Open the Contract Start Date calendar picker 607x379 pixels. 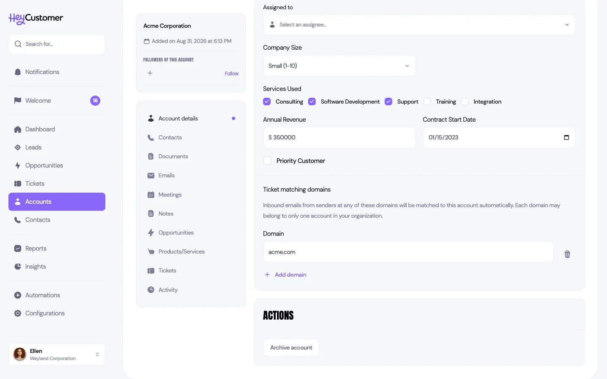(567, 137)
